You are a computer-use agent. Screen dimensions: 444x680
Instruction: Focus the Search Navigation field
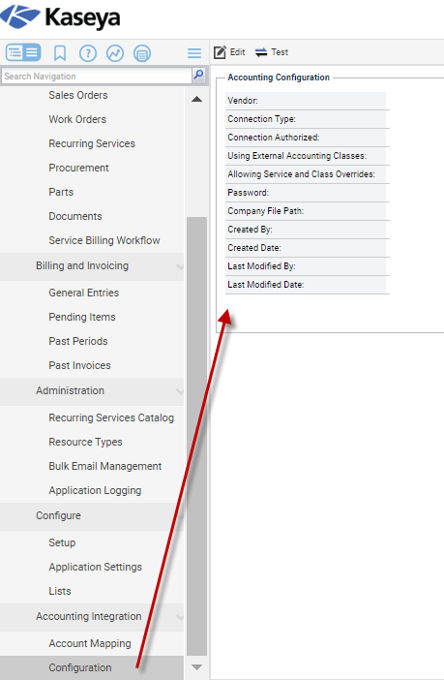pyautogui.click(x=97, y=76)
